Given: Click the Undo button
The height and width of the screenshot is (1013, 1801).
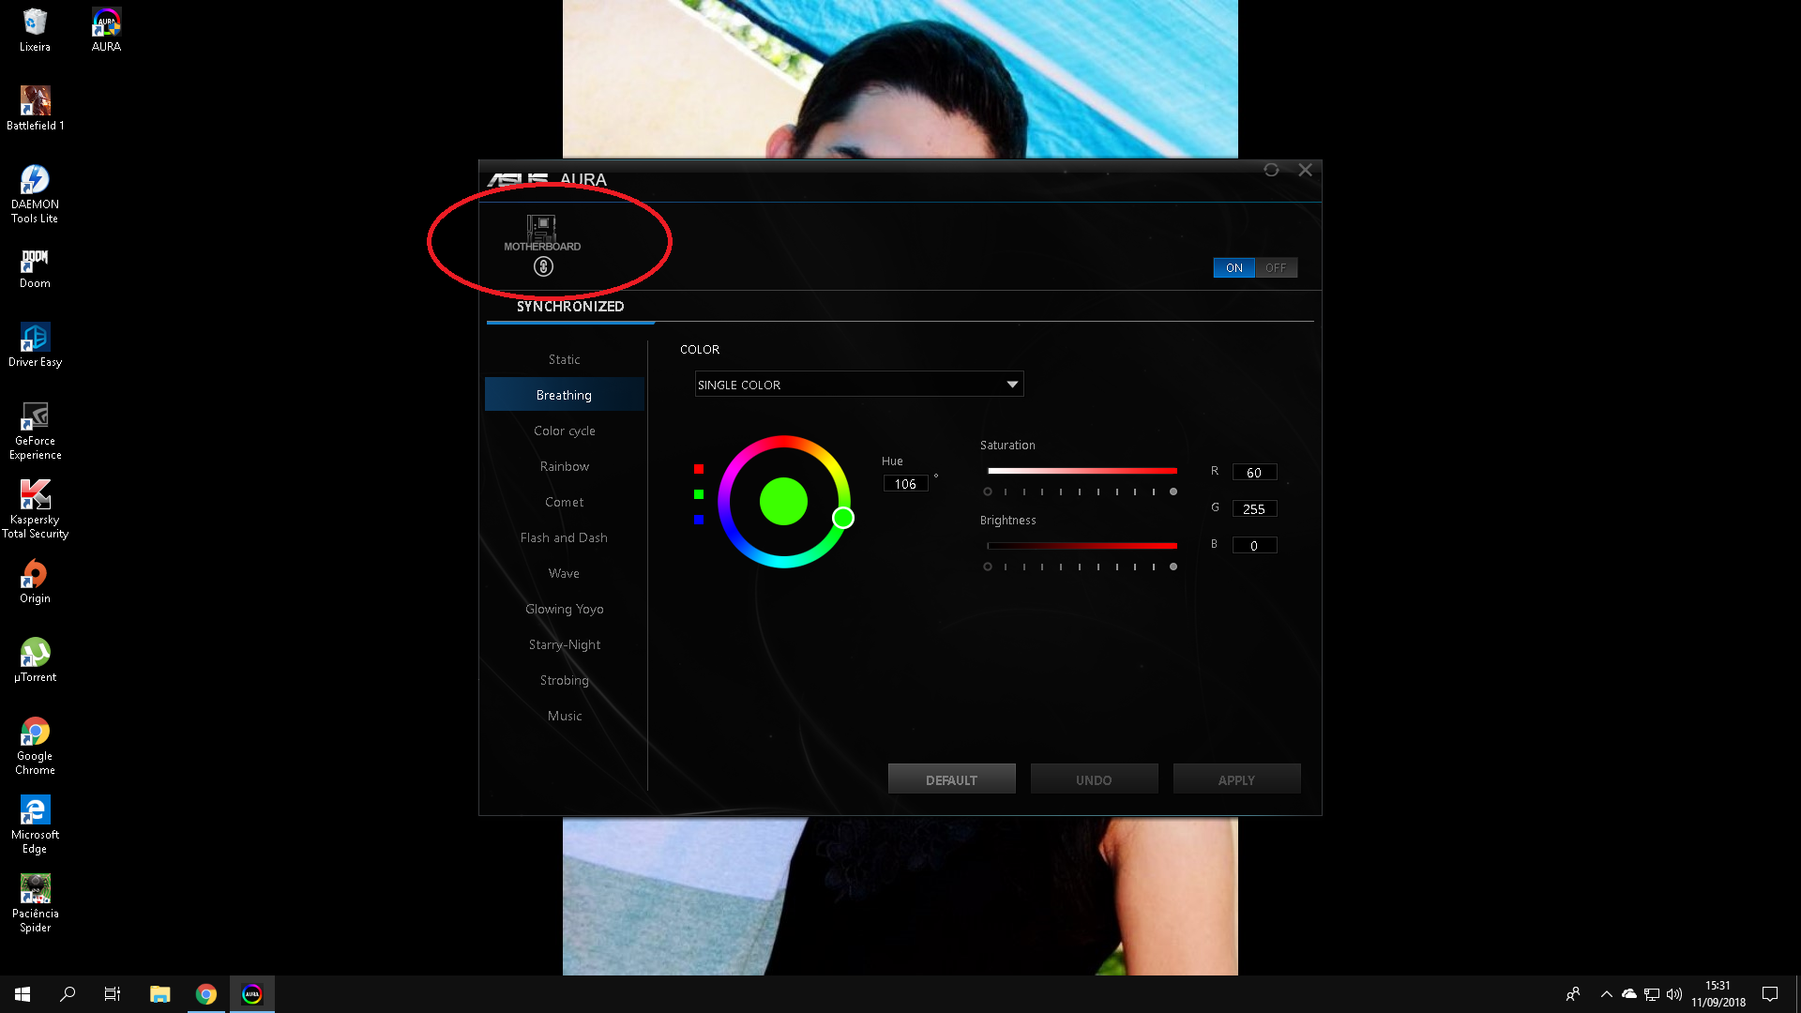Looking at the screenshot, I should pos(1095,779).
